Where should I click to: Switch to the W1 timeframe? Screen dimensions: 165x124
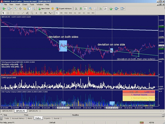coord(88,13)
